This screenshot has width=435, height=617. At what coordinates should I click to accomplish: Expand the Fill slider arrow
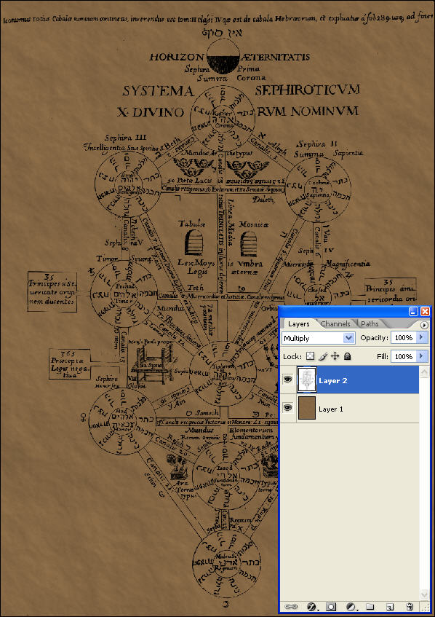[422, 356]
